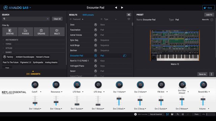Click the icon right of Encounter Pad

click(125, 55)
